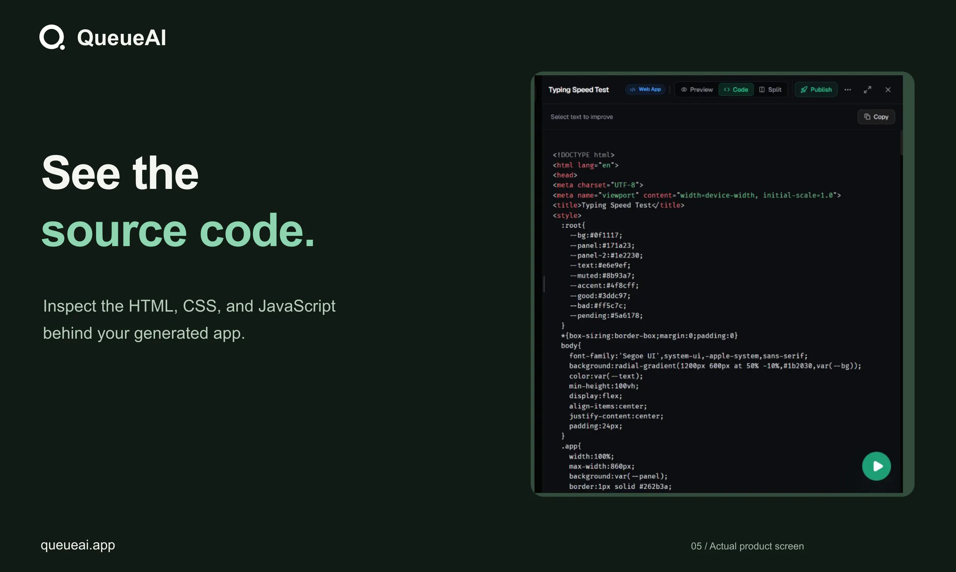Switch to the Split view tab

click(770, 90)
